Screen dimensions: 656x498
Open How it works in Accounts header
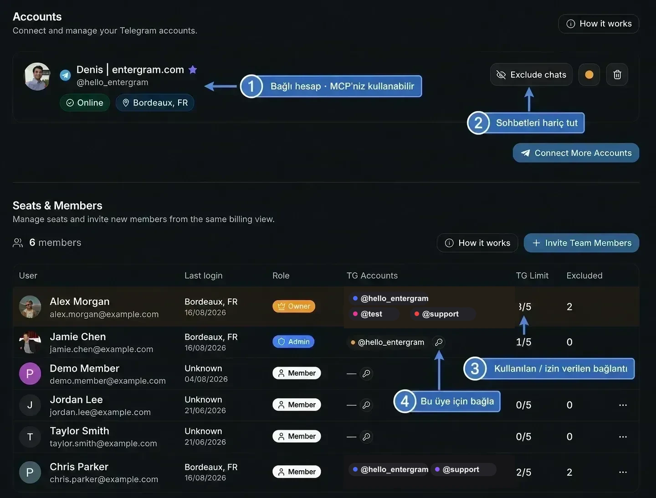599,24
